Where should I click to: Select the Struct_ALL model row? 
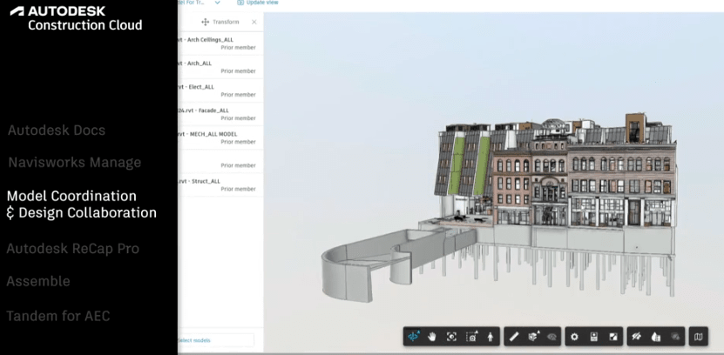tap(220, 184)
